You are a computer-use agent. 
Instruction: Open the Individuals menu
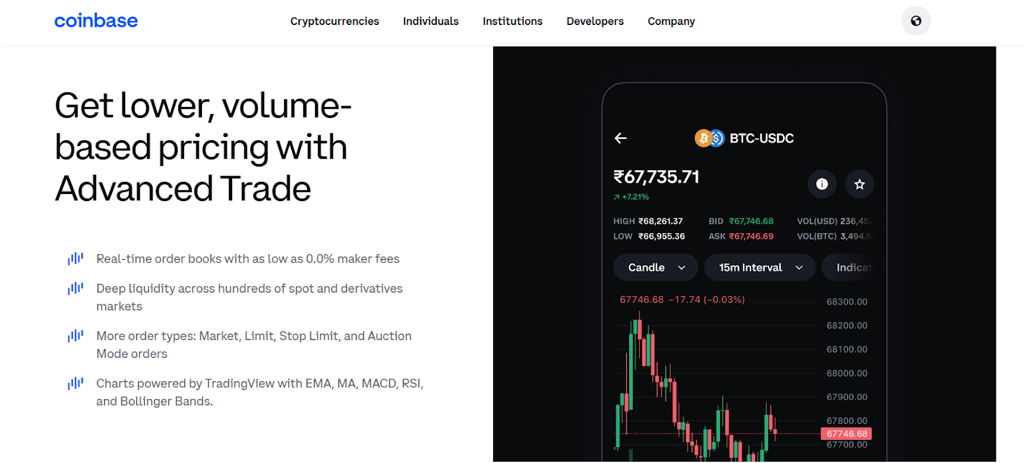pos(431,21)
